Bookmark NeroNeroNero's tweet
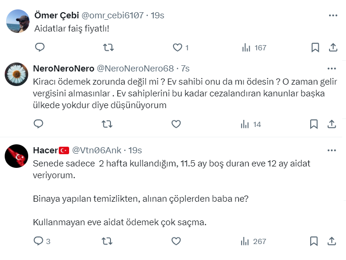The width and height of the screenshot is (346, 260). pos(315,124)
